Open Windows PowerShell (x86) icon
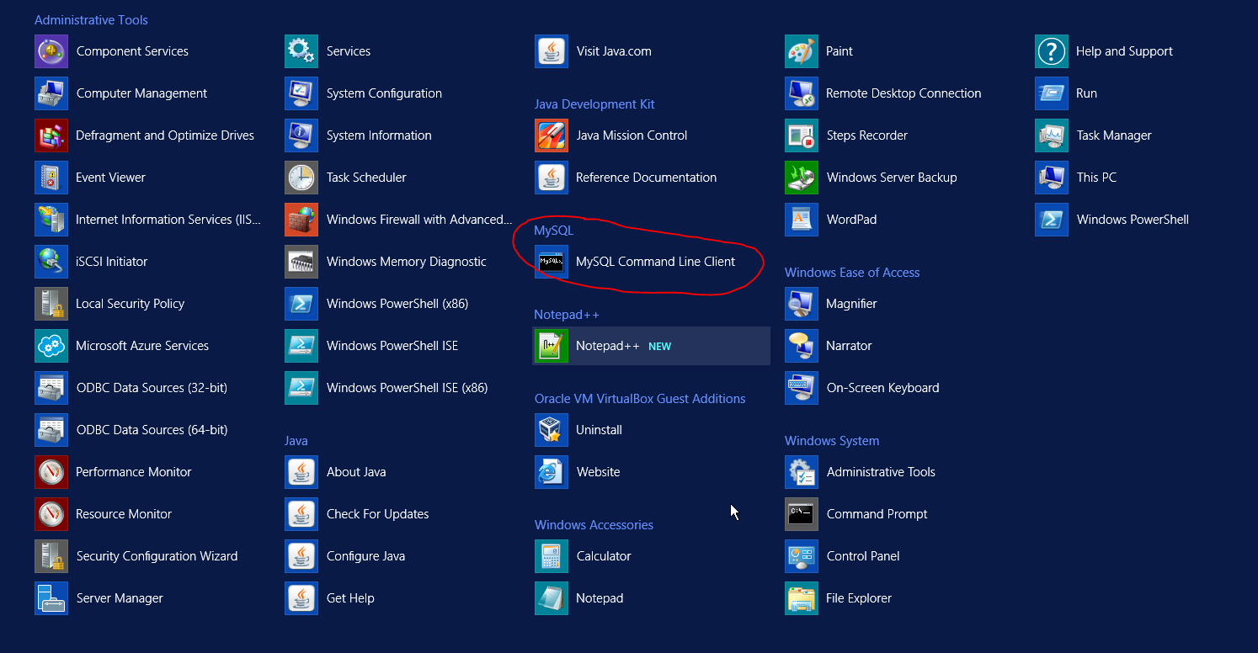The height and width of the screenshot is (653, 1258). coord(301,304)
